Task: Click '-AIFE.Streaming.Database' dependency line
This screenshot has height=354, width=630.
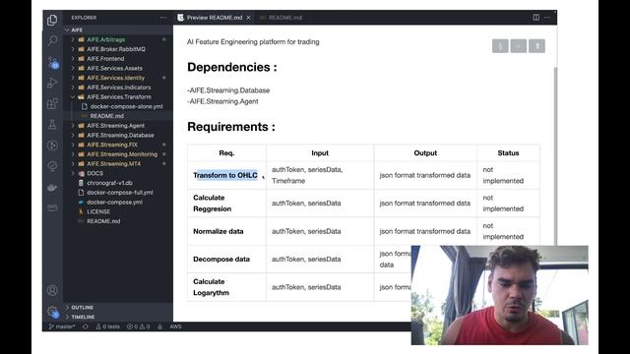Action: point(228,90)
